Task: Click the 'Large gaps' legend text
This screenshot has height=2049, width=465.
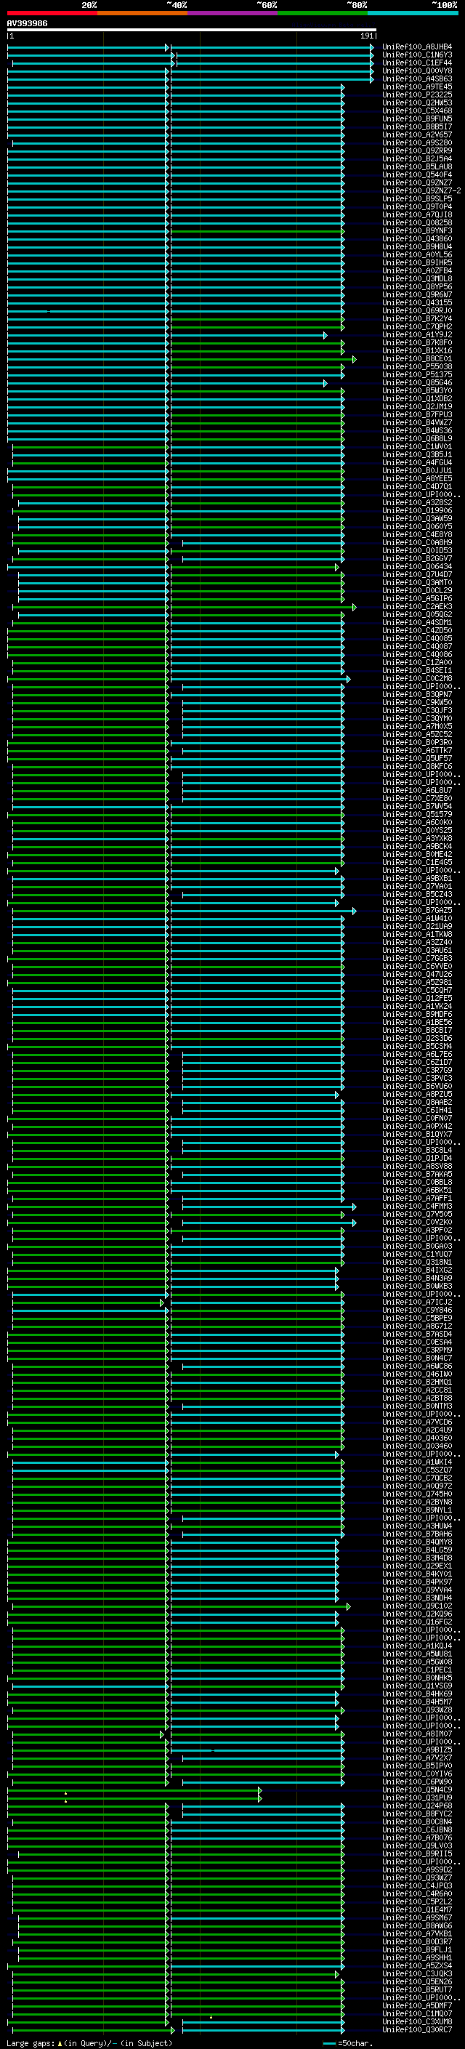Action: (x=31, y=2043)
